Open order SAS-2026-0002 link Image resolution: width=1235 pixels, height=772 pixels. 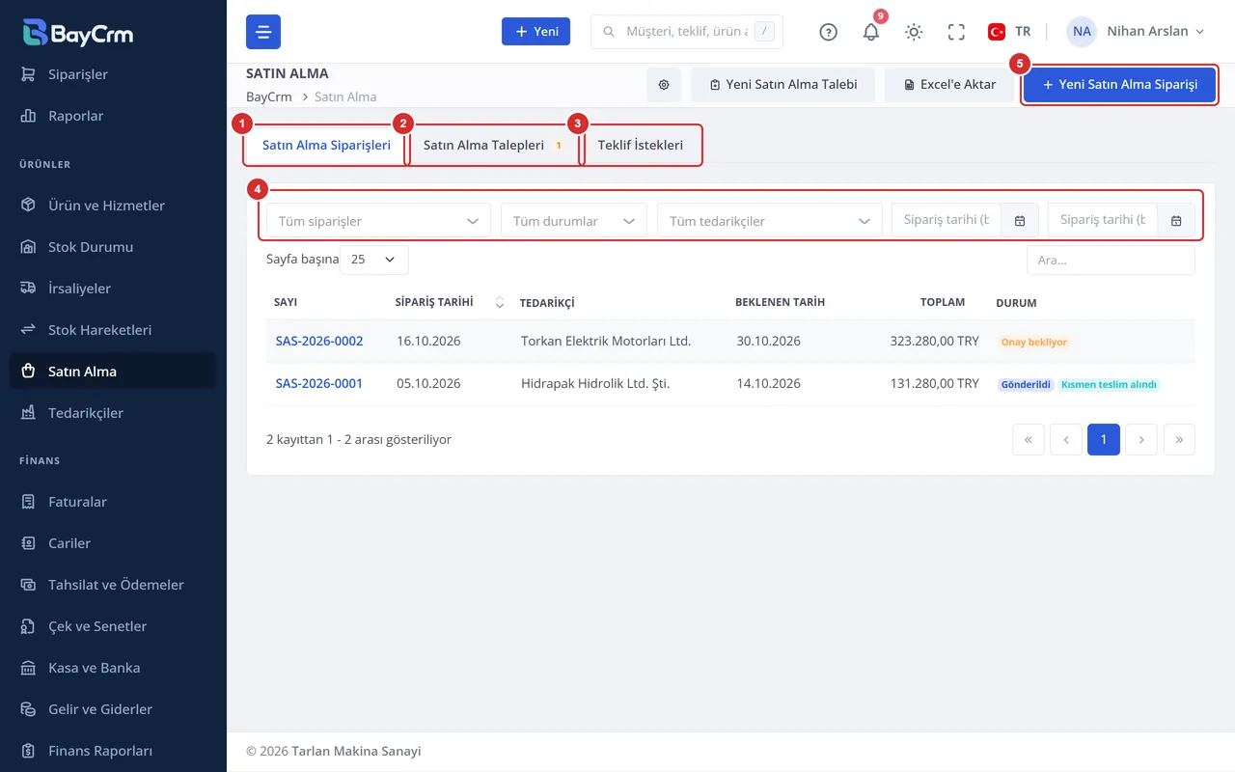319,341
